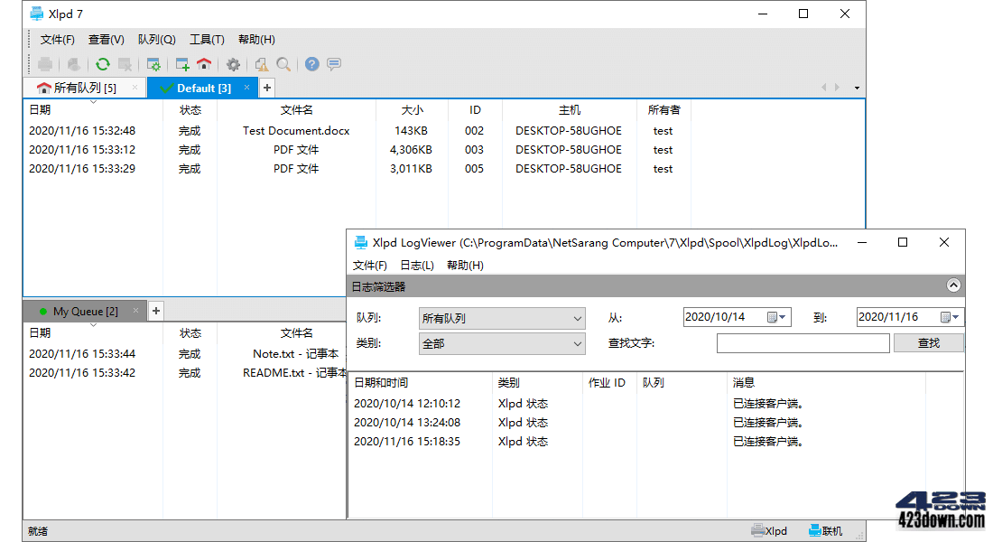Open the 队列(Q) menu
Viewport: 993px width, 542px height.
[x=155, y=39]
